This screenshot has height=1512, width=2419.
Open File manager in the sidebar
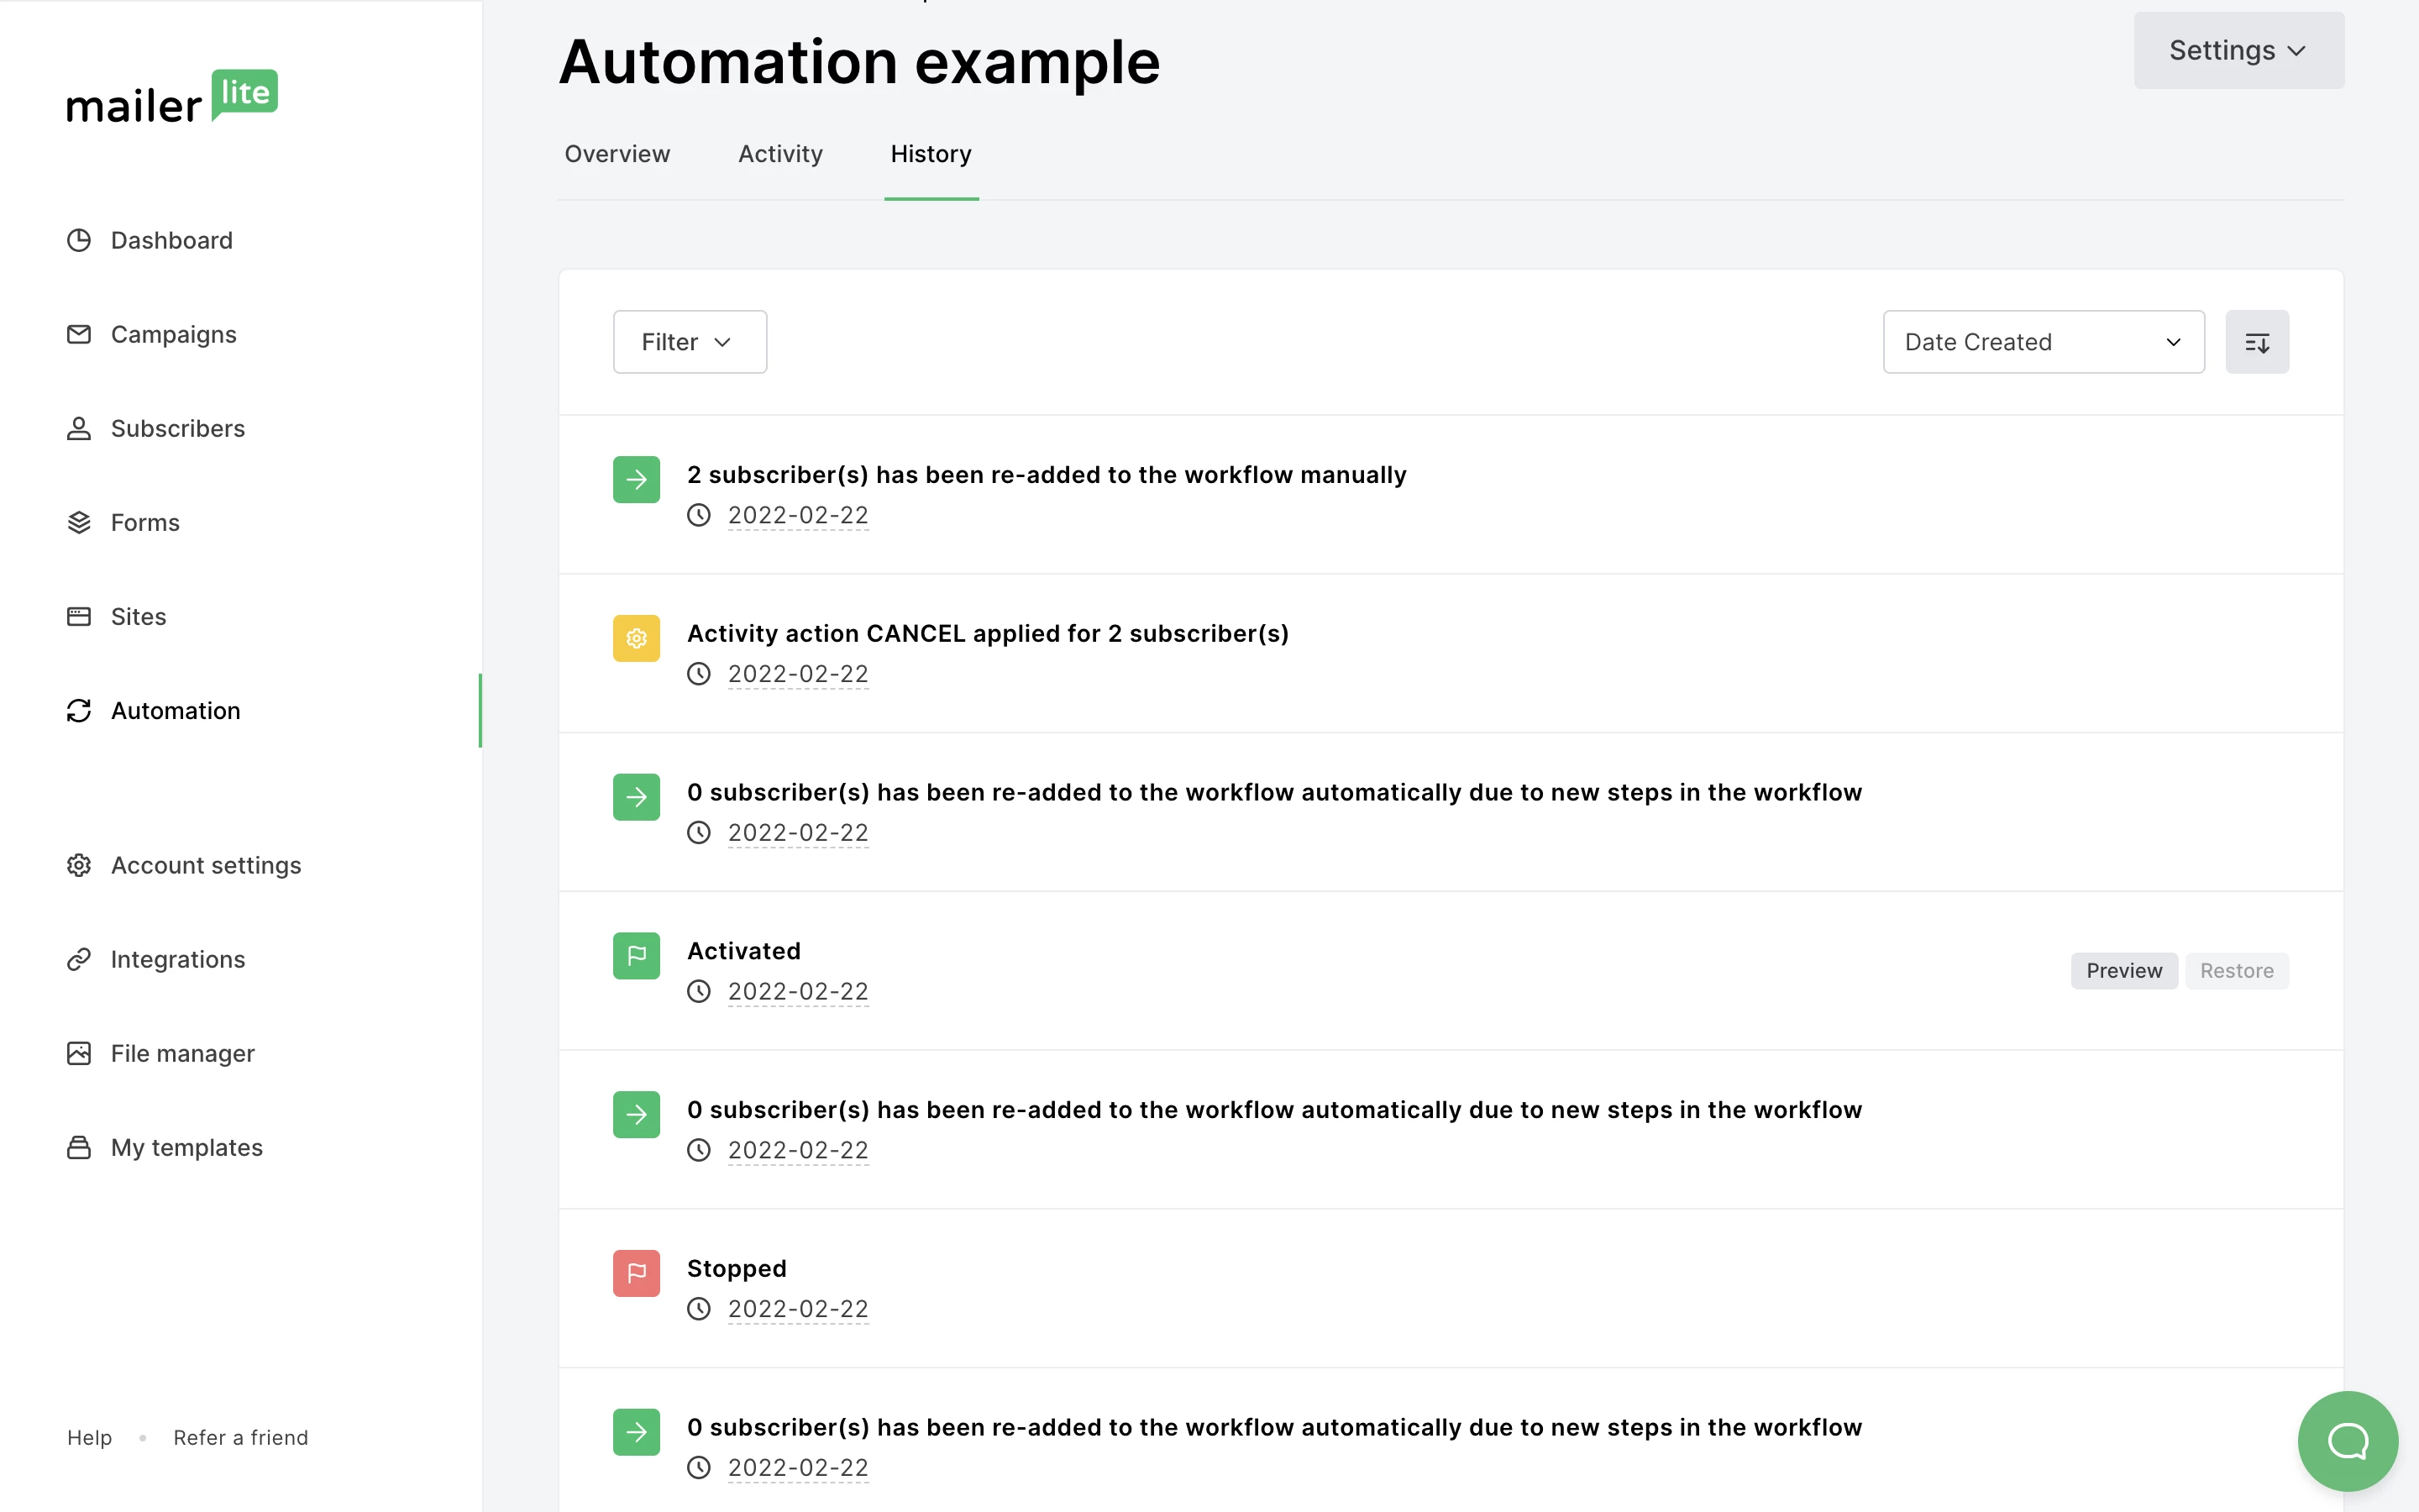pyautogui.click(x=182, y=1053)
